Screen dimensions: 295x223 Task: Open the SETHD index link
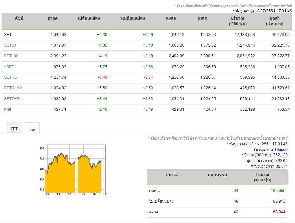(x=11, y=77)
